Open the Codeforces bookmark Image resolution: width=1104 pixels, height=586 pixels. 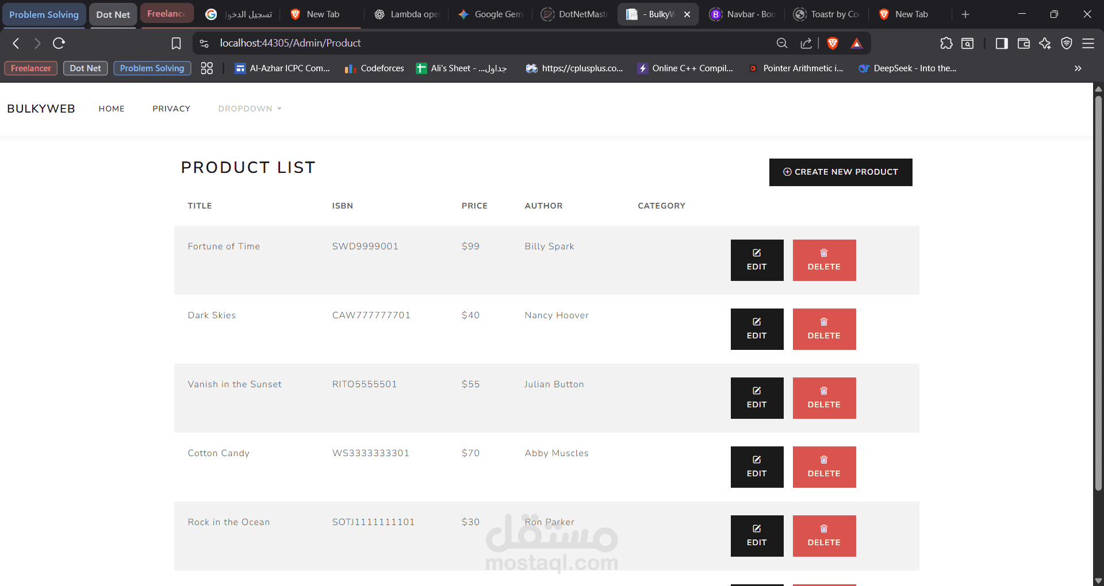click(374, 68)
